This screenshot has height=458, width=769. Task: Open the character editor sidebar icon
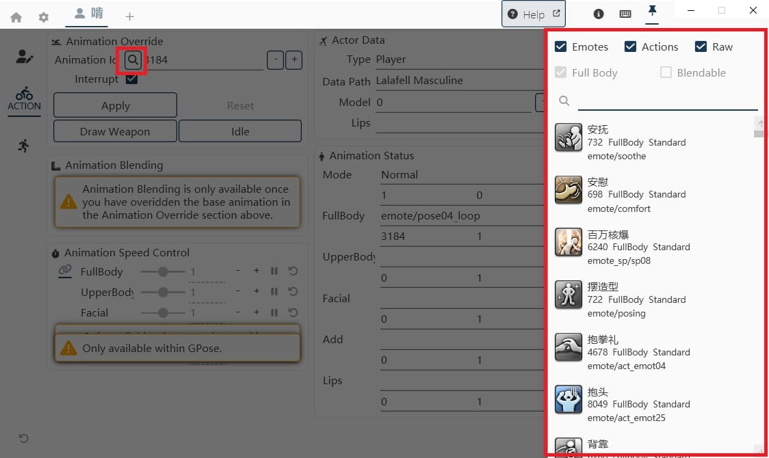pos(24,57)
